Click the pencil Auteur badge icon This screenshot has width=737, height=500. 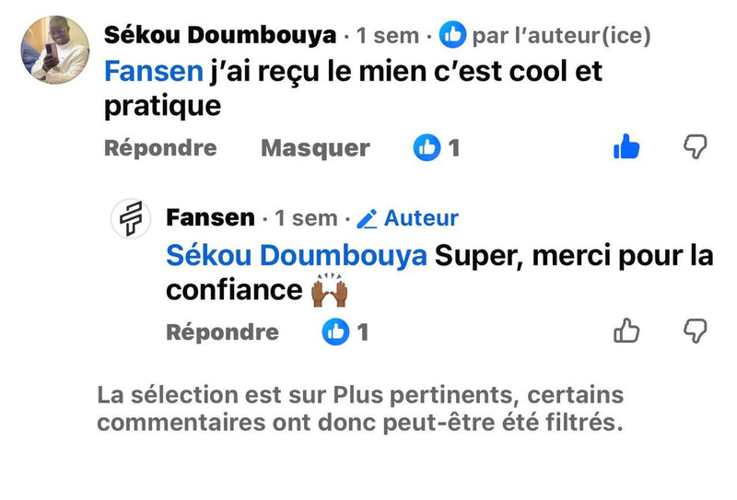[x=367, y=218]
